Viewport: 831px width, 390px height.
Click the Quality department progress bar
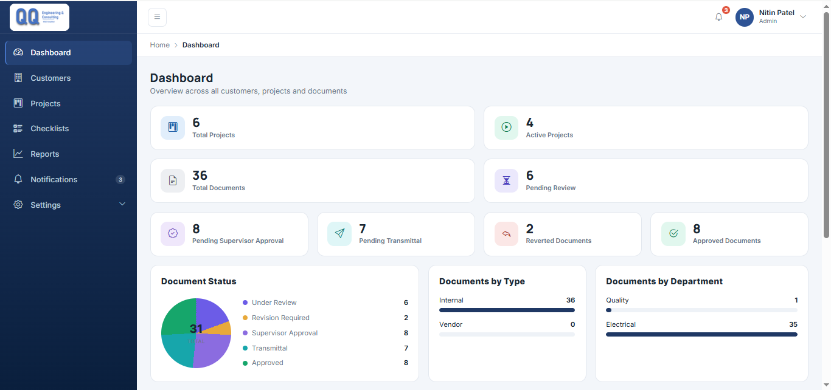pyautogui.click(x=701, y=310)
